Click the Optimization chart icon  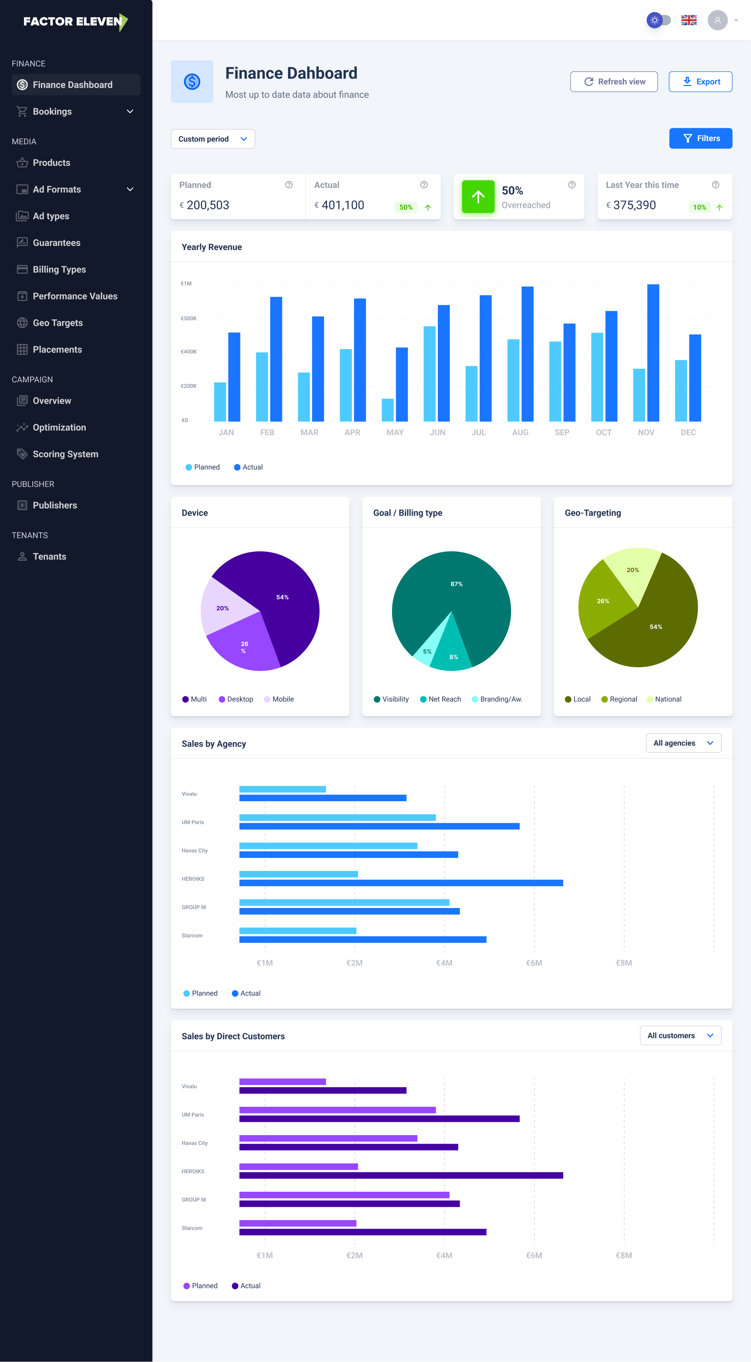tap(22, 427)
